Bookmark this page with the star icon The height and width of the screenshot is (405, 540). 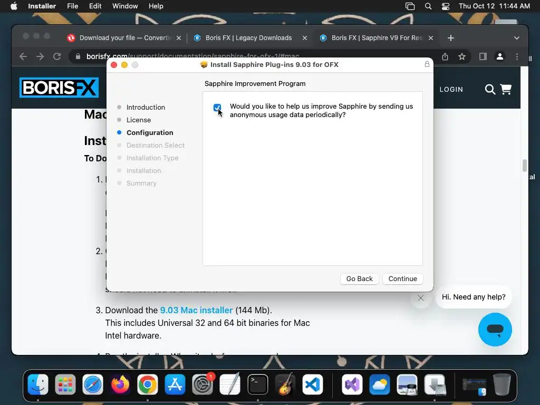462,56
